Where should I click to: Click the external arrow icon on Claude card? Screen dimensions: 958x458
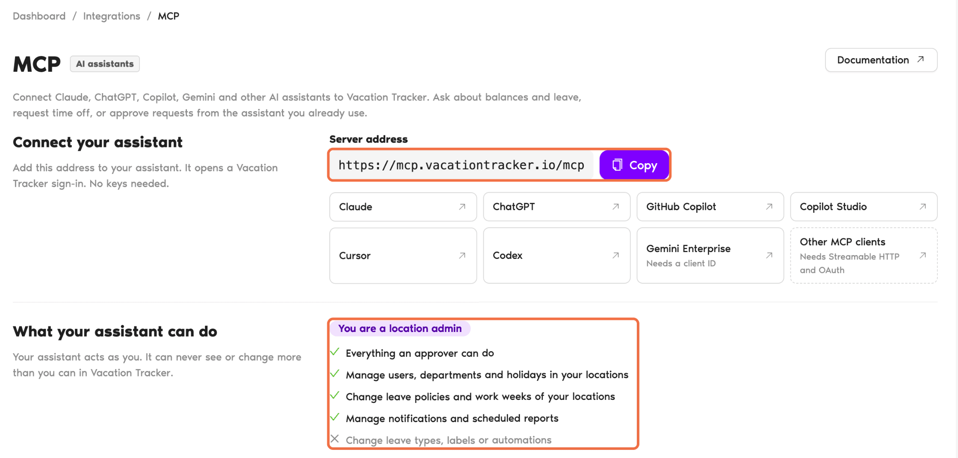coord(462,207)
